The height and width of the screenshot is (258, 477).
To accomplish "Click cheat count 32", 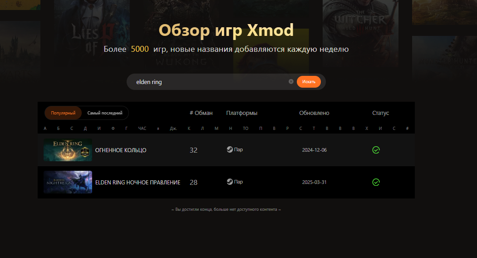I will [x=193, y=150].
